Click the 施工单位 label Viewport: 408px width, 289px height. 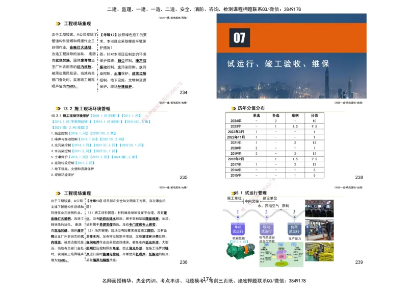click(234, 198)
